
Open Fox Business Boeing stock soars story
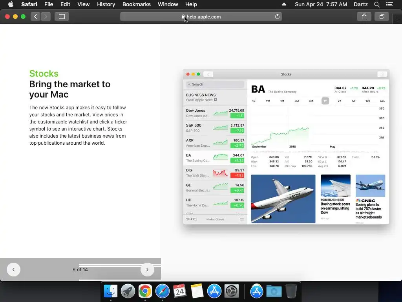tap(336, 197)
